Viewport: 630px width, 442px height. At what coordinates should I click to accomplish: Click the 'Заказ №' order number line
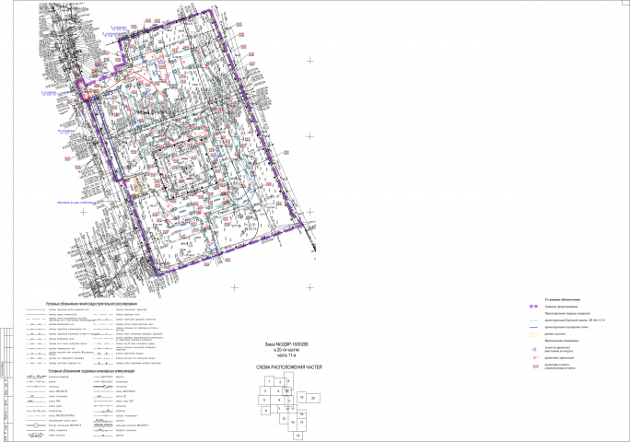(286, 344)
